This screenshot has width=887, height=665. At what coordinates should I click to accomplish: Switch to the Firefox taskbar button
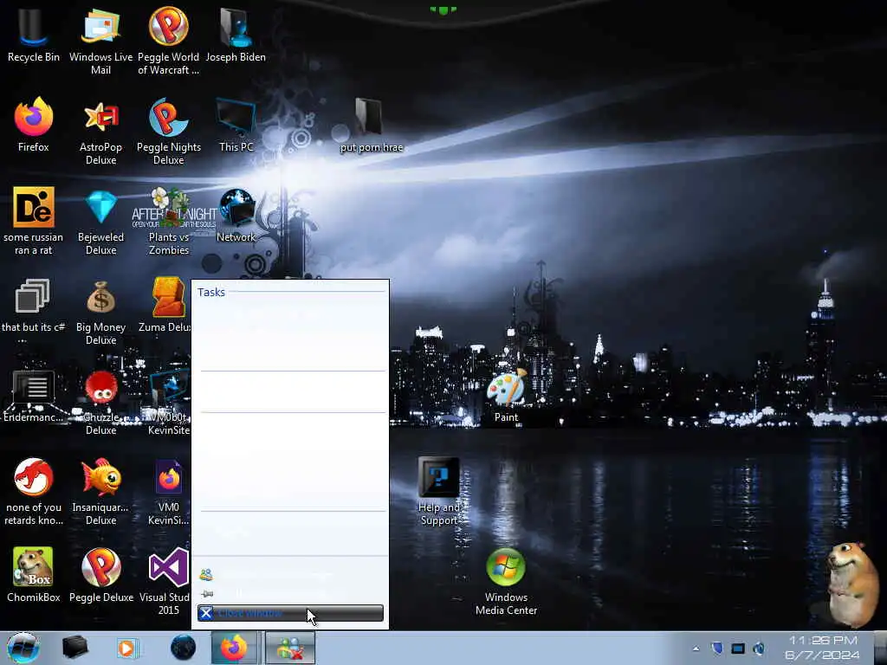click(234, 648)
